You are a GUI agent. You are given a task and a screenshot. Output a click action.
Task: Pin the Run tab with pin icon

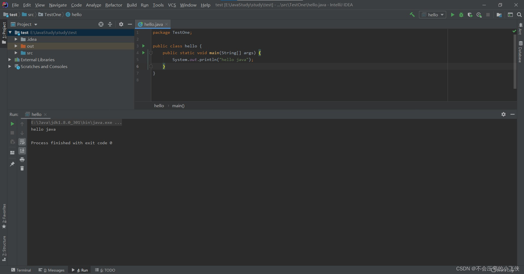coord(12,164)
